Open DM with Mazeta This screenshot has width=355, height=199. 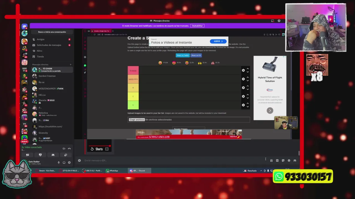52,101
